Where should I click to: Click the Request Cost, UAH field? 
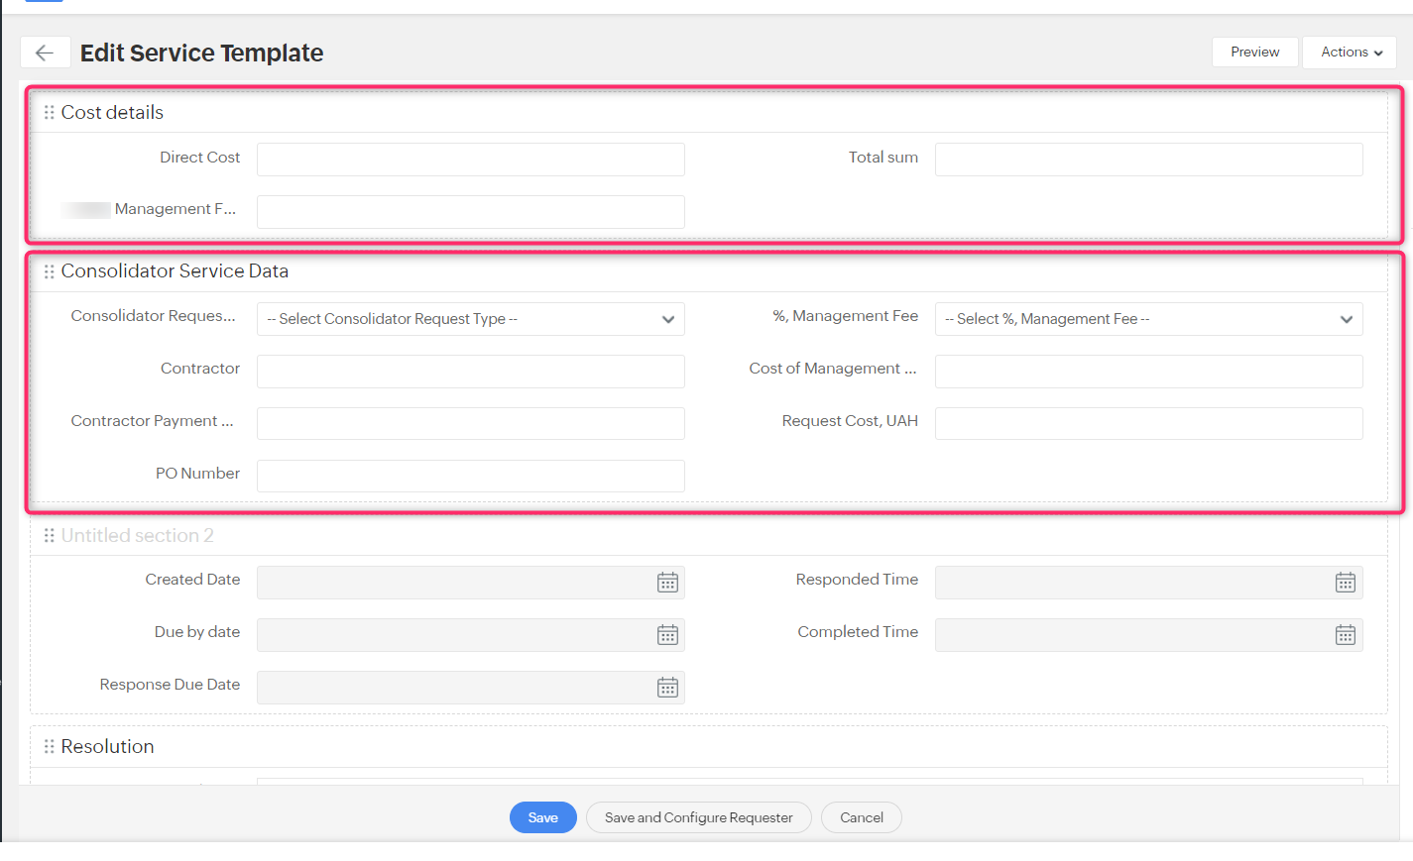pos(1148,423)
